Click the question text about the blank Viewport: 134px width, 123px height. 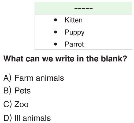point(65,59)
